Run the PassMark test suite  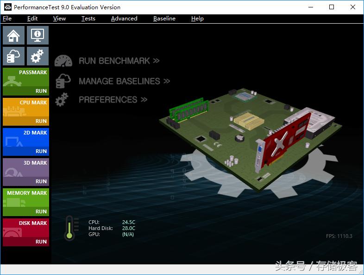tap(41, 91)
